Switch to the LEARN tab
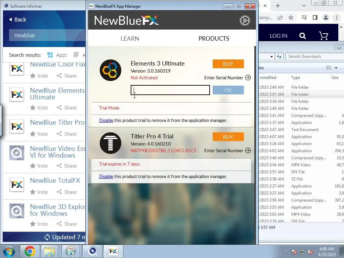344x258 pixels. pyautogui.click(x=130, y=39)
